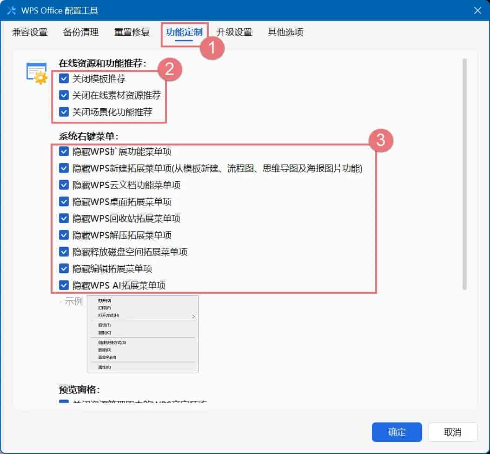Toggle 隐藏WPS解压拓展菜单项 checkbox
Image resolution: width=490 pixels, height=454 pixels.
click(x=64, y=235)
